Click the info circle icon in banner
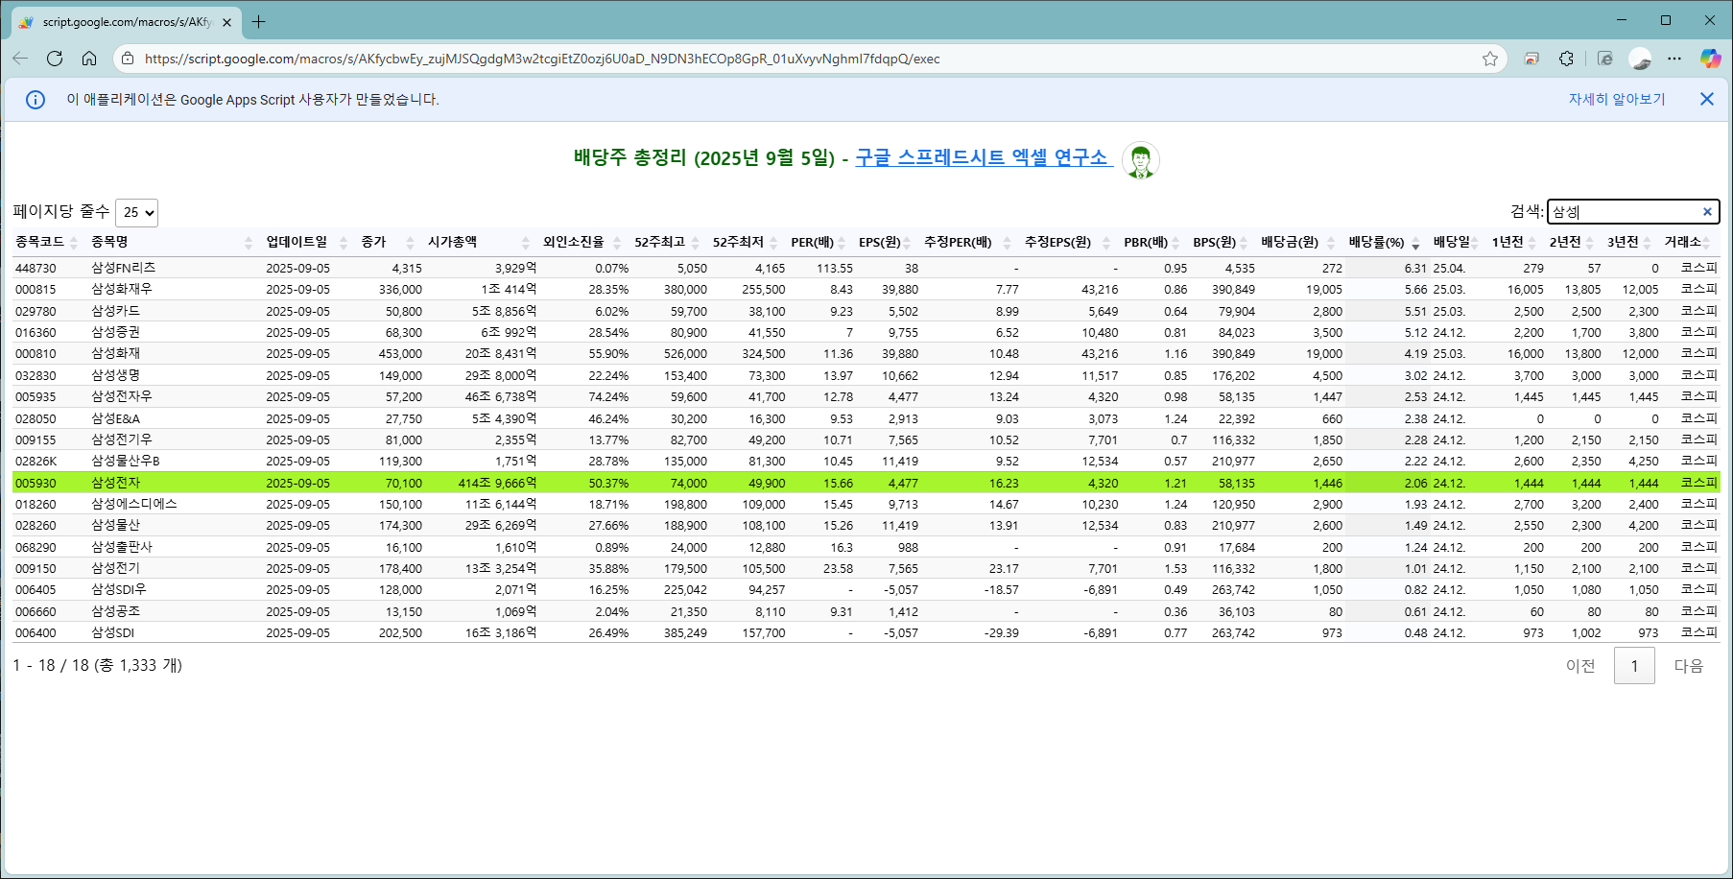The width and height of the screenshot is (1733, 879). pos(36,100)
